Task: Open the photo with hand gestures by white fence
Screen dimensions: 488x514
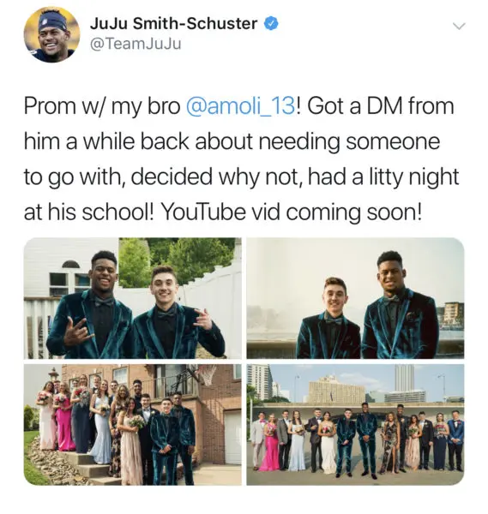Action: (133, 298)
